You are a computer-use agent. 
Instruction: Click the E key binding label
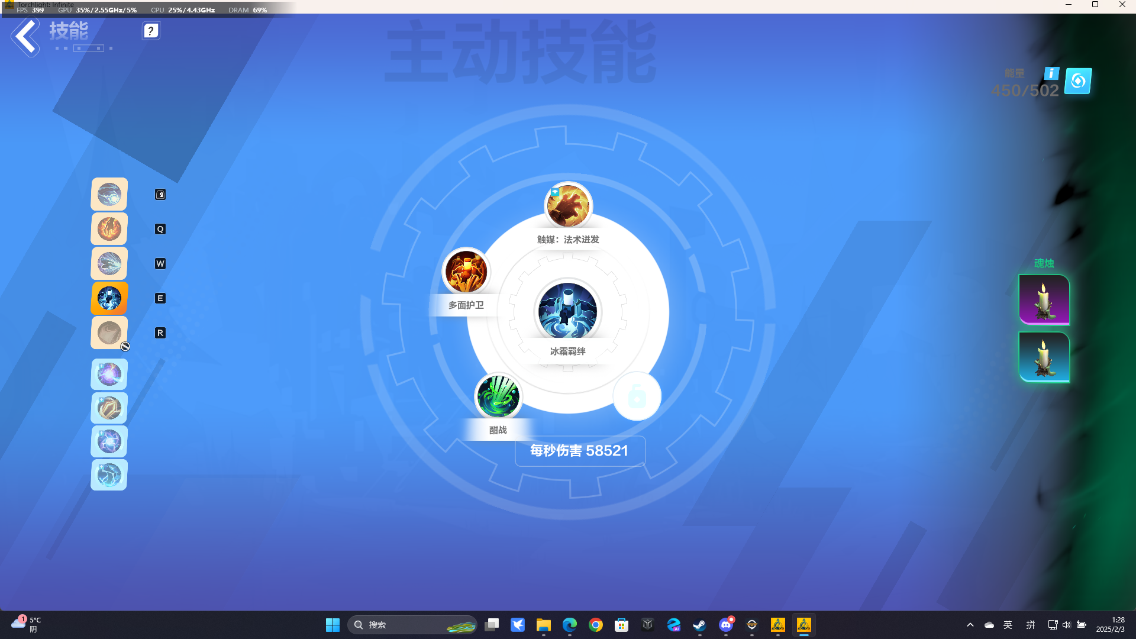coord(160,298)
